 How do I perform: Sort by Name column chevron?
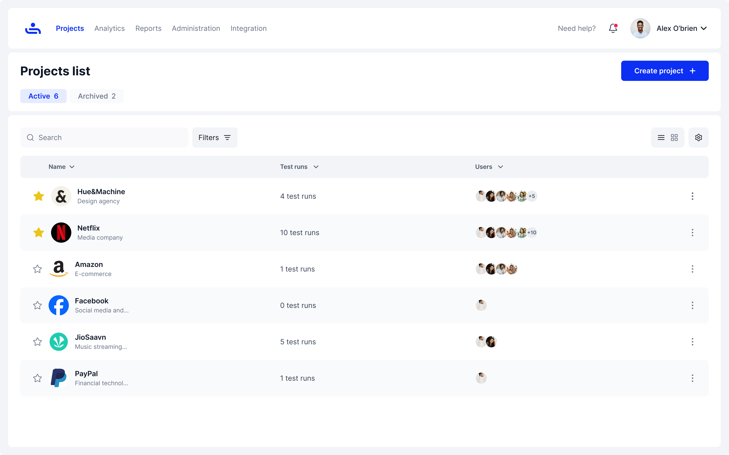point(72,167)
